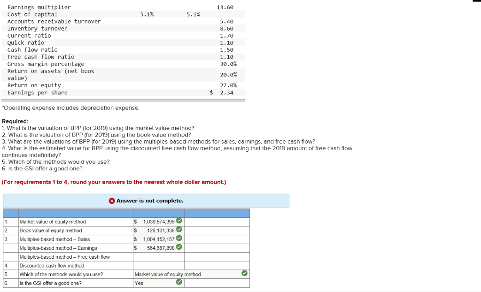Click the 20.0% return on assets value
Viewport: 481px width, 292px height.
tap(228, 75)
